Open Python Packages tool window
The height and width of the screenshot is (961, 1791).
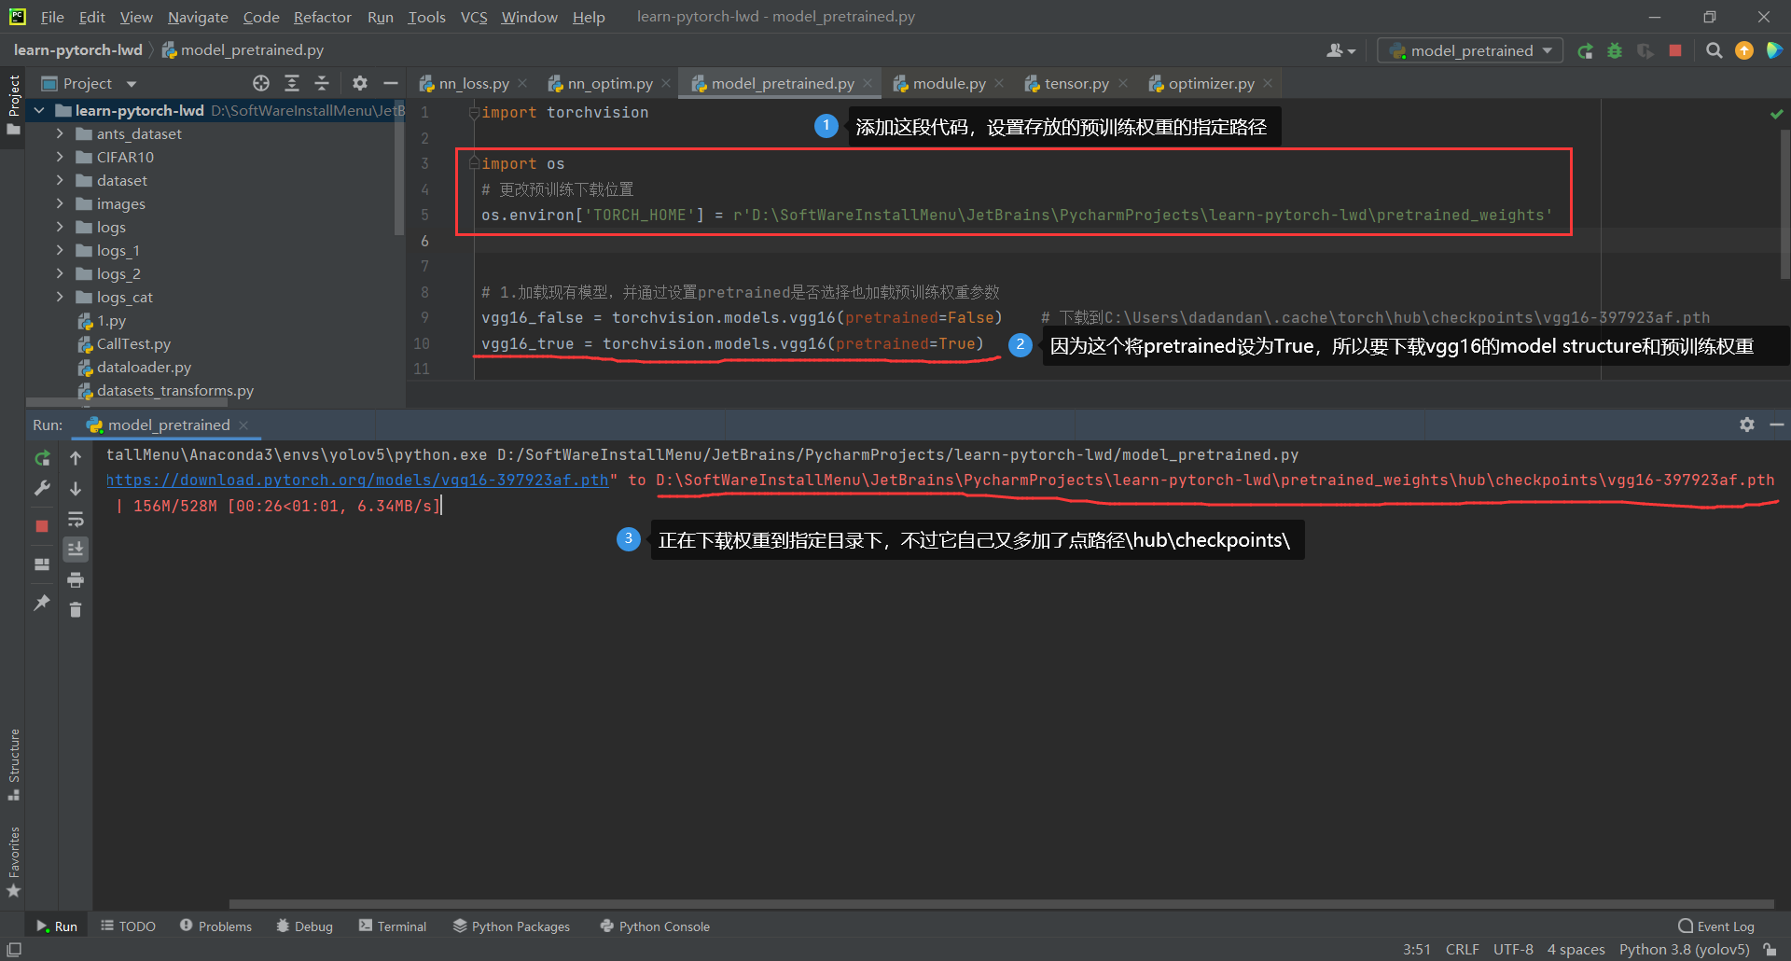click(511, 926)
